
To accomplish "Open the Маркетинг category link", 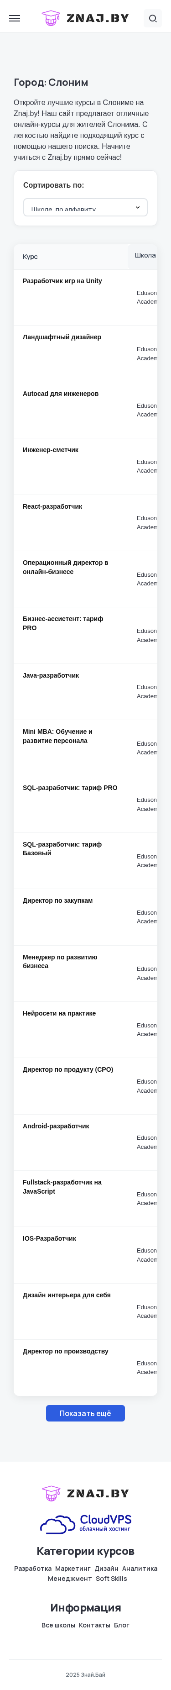I will (x=73, y=1569).
